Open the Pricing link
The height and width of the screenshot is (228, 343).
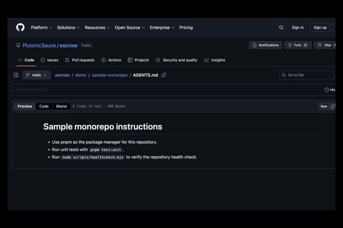(x=186, y=28)
